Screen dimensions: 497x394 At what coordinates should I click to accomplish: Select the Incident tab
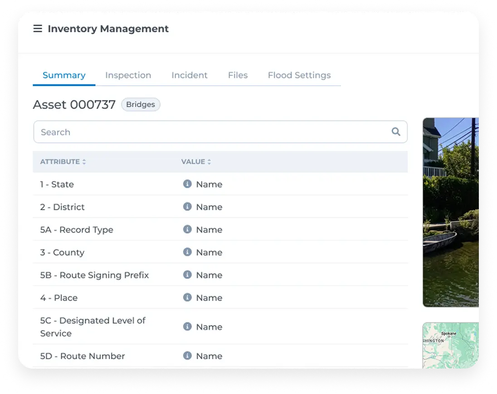pos(189,75)
